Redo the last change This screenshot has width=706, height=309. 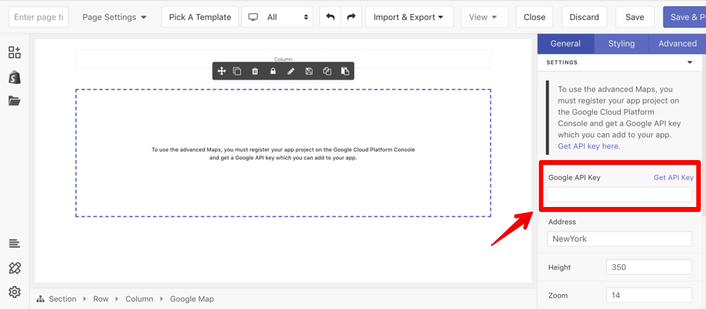352,17
